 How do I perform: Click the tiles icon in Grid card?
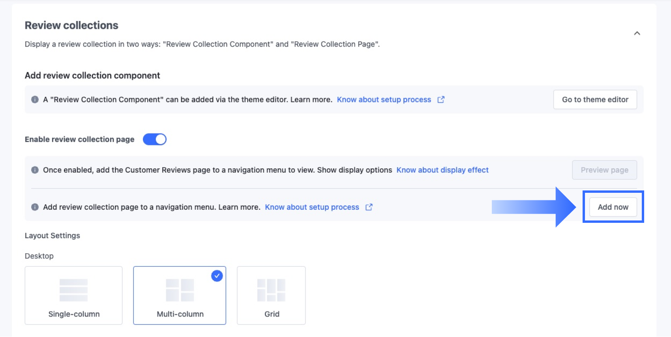pos(271,290)
